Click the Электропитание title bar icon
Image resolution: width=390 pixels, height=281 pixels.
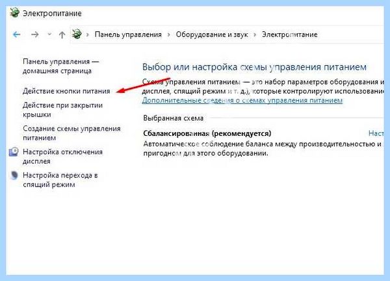[14, 12]
